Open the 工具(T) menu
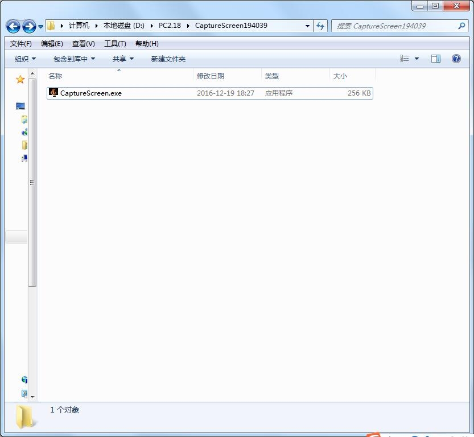Viewport: 474px width, 437px height. (115, 44)
